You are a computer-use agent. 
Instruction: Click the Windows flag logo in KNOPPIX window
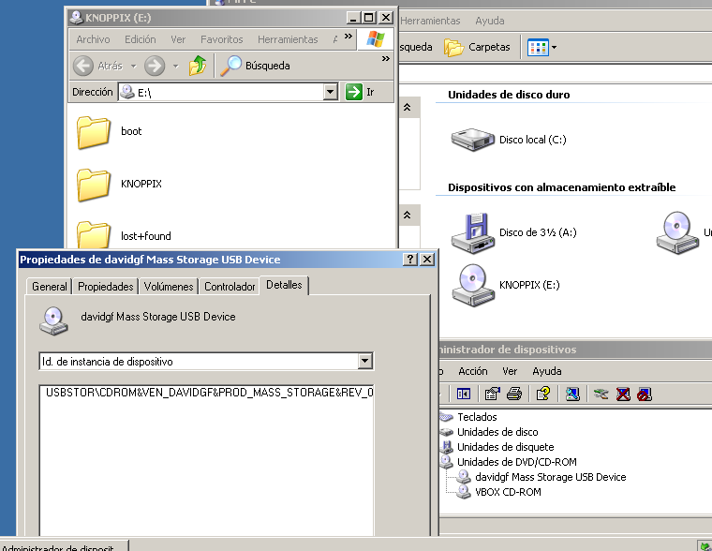point(375,38)
